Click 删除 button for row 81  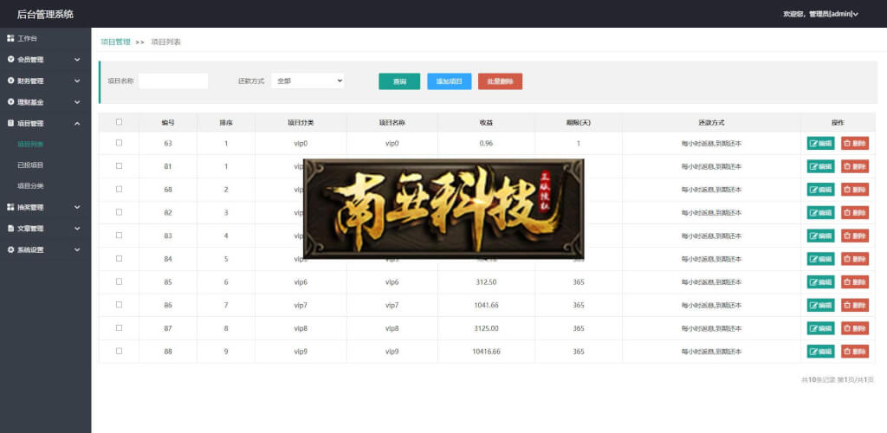point(855,166)
